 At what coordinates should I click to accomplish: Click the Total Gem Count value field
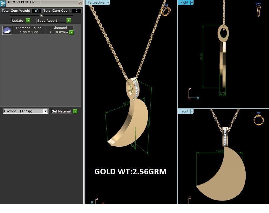pos(77,11)
